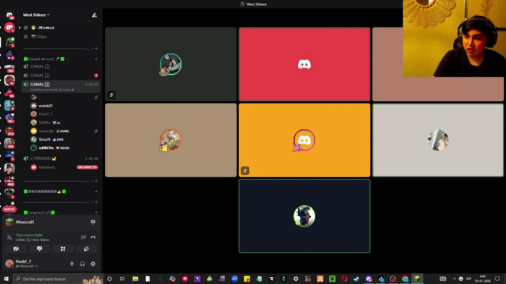506x284 pixels.
Task: Click Windows search box Escribe aquí para buscar
Action: click(x=58, y=279)
